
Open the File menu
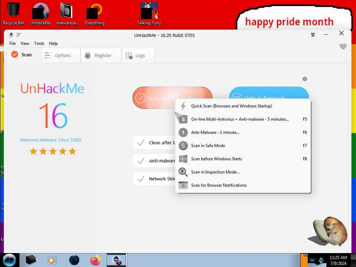[13, 43]
